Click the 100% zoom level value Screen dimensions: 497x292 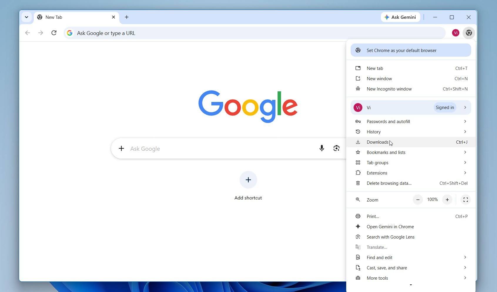pos(432,199)
